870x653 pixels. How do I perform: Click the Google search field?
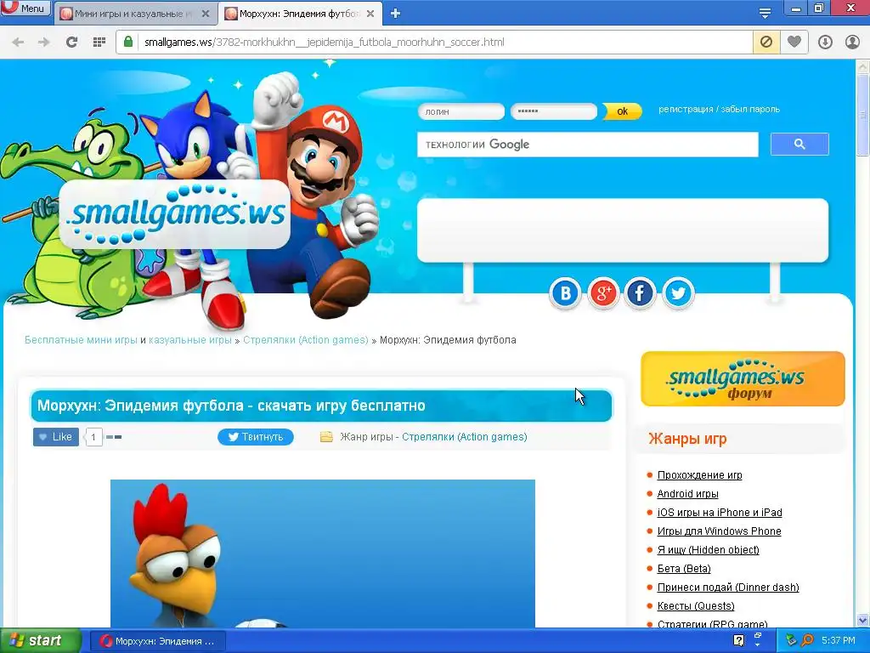pos(588,145)
